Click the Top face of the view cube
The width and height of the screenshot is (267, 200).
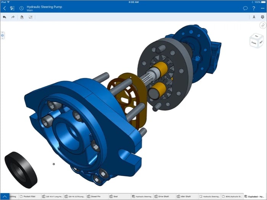click(257, 36)
